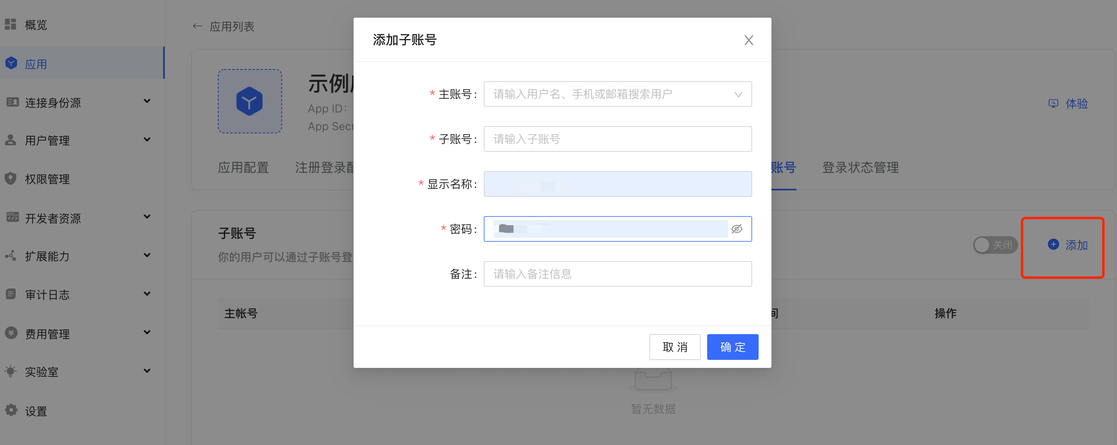
Task: Switch to the 登录状态管理 tab
Action: pyautogui.click(x=860, y=168)
